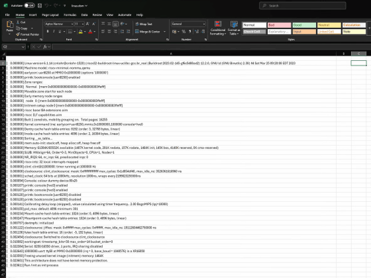
Task: Click the Percent Style icon
Action: tap(184, 32)
